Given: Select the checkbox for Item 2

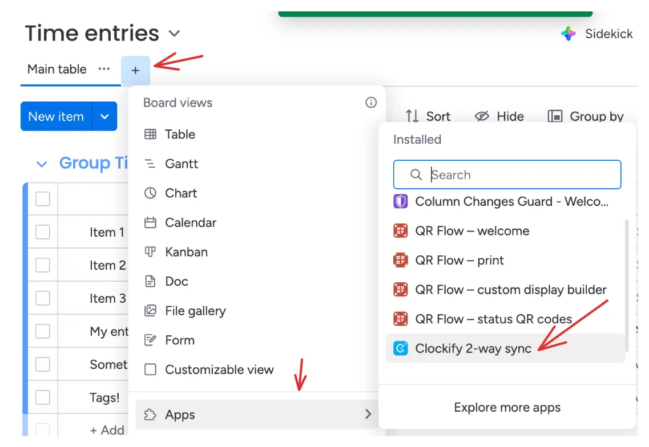Looking at the screenshot, I should pyautogui.click(x=43, y=265).
